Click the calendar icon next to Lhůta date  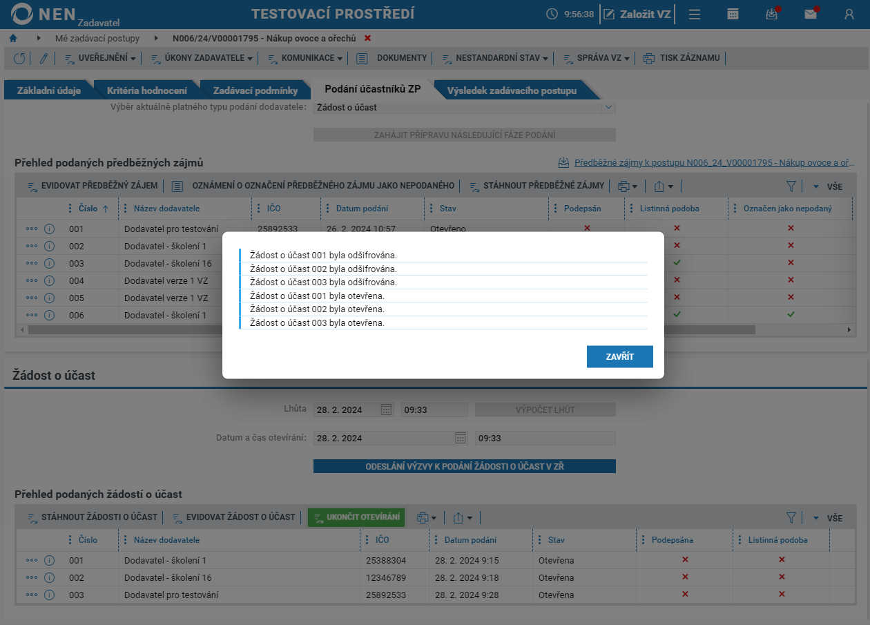pyautogui.click(x=387, y=410)
